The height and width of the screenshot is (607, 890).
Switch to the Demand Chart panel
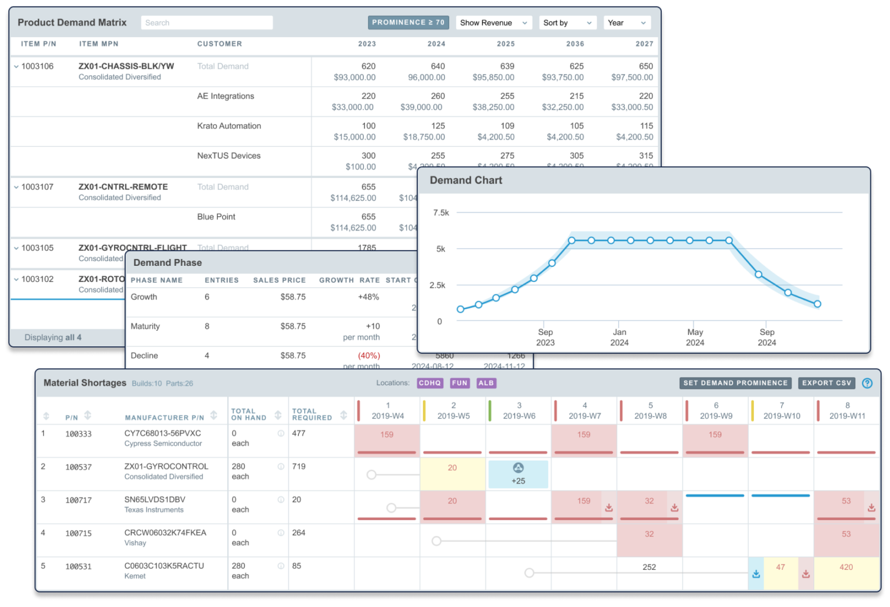[466, 180]
